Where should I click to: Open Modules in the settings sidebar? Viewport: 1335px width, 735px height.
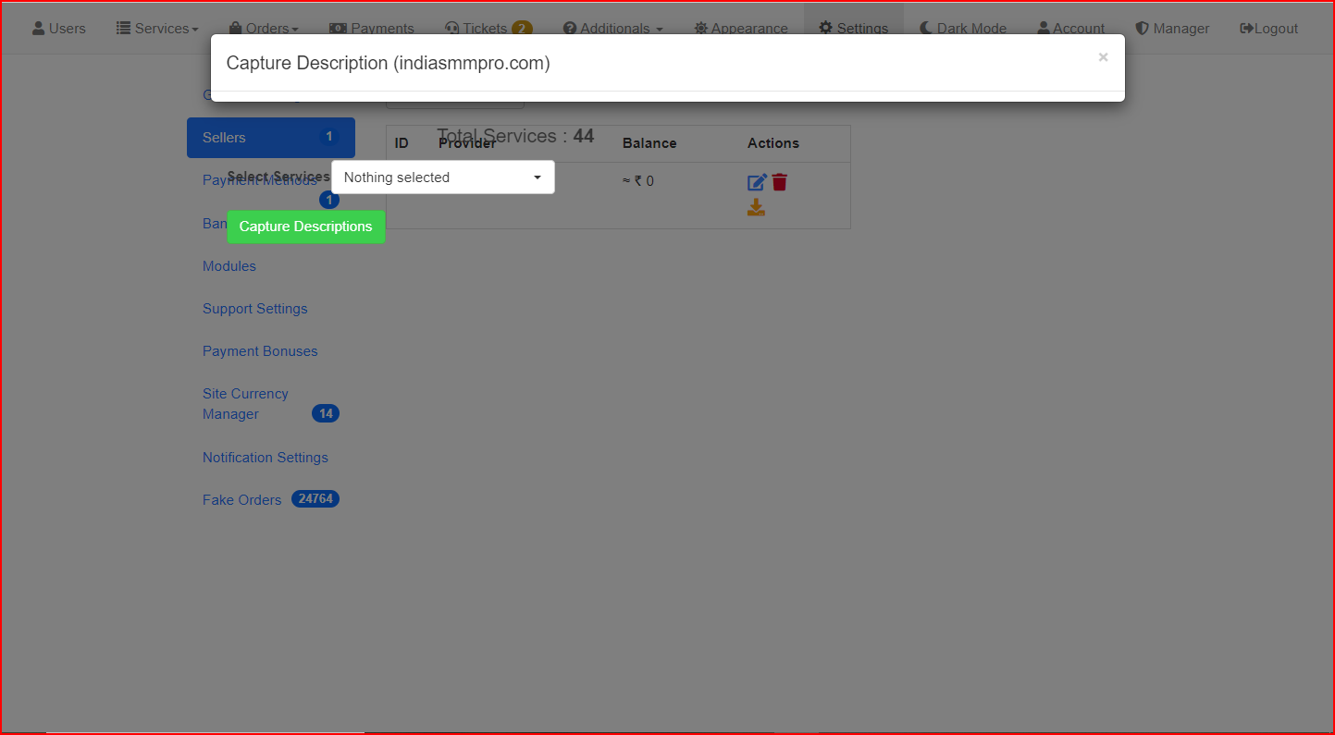pos(229,266)
